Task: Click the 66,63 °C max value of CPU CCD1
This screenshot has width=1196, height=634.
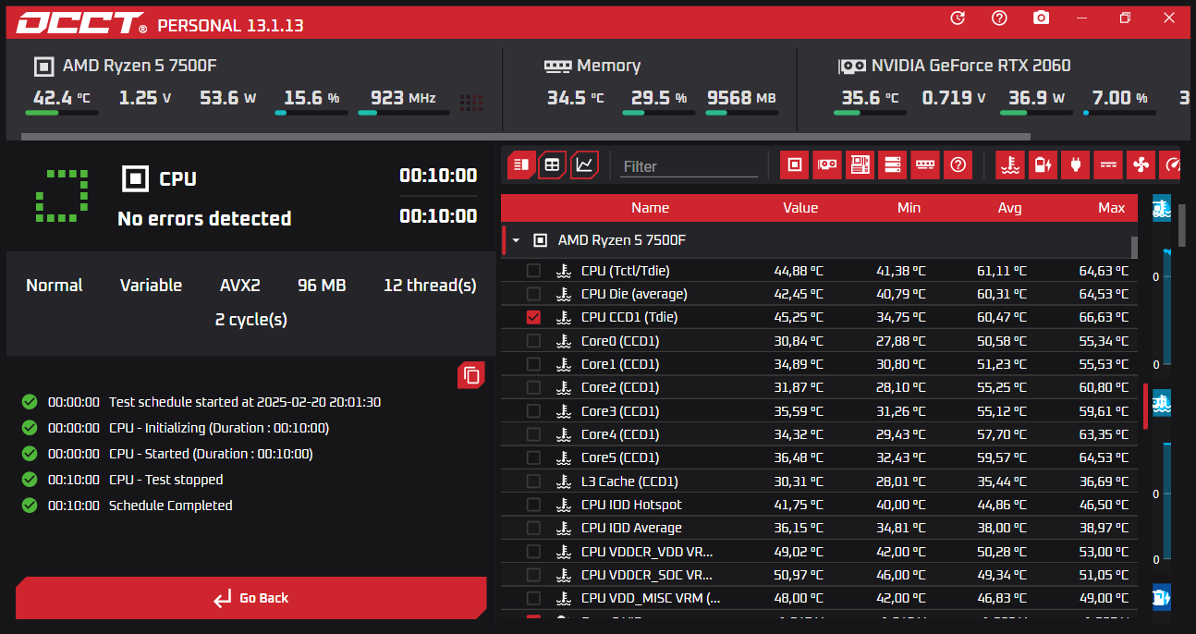Action: 1104,317
